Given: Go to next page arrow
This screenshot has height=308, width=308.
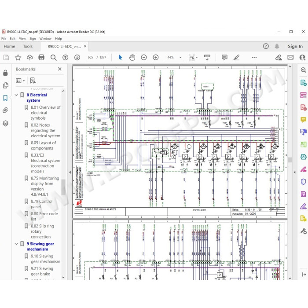Looking at the screenshot, I should pos(77,57).
